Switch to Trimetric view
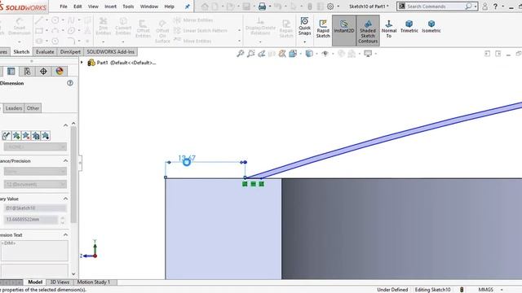This screenshot has width=522, height=293. [x=409, y=27]
